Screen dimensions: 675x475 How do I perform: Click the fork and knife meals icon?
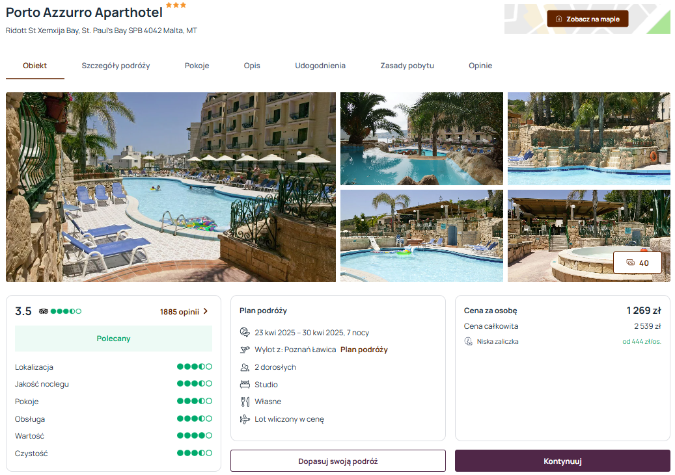(245, 402)
